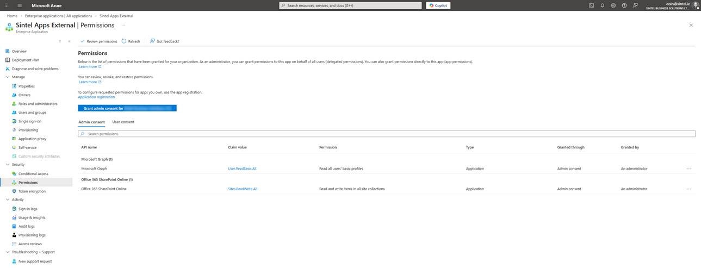This screenshot has width=701, height=268.
Task: Open Application proxy
Action: (x=32, y=139)
